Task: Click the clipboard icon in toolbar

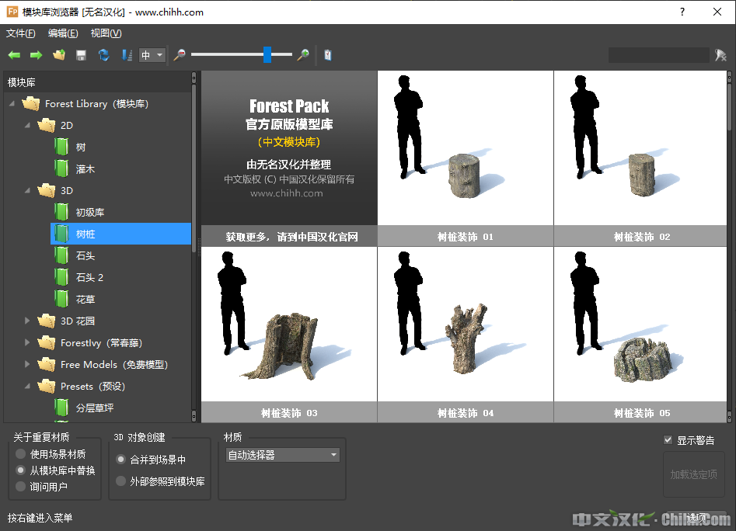Action: tap(328, 55)
